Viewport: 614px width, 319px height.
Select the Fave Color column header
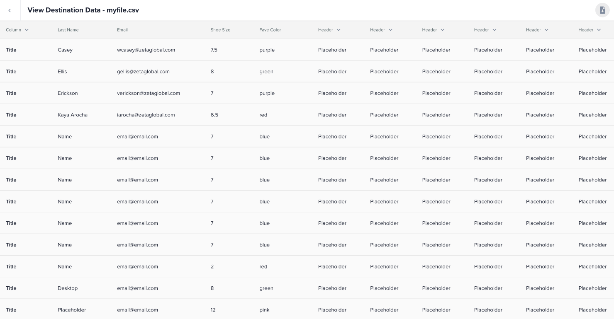(270, 30)
